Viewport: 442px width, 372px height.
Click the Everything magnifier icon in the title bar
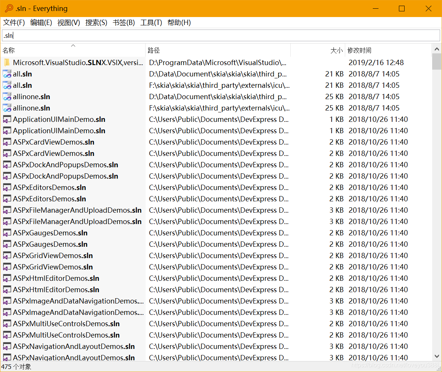pyautogui.click(x=9, y=8)
